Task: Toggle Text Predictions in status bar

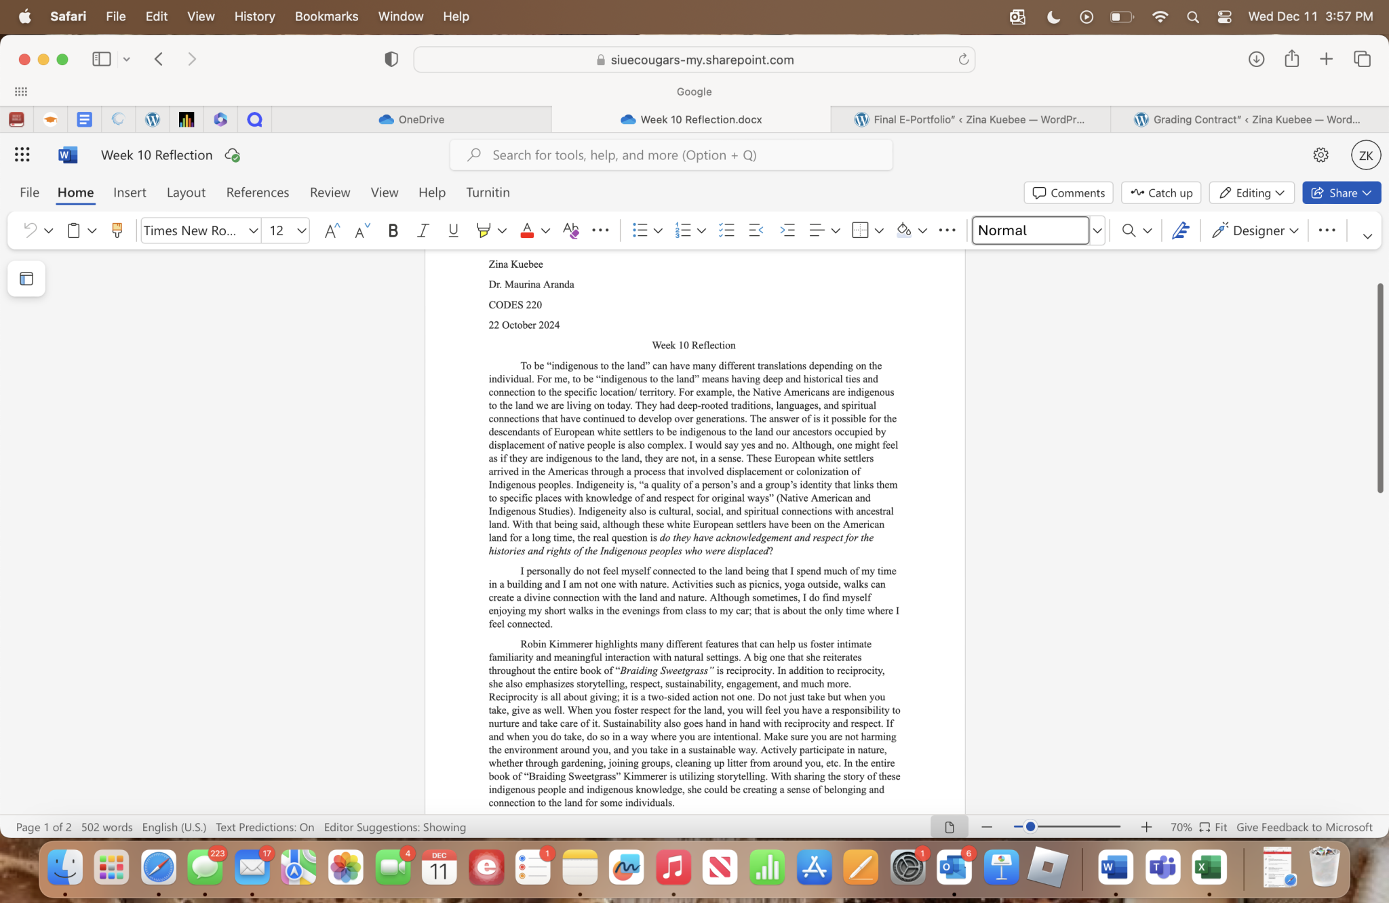Action: (265, 827)
